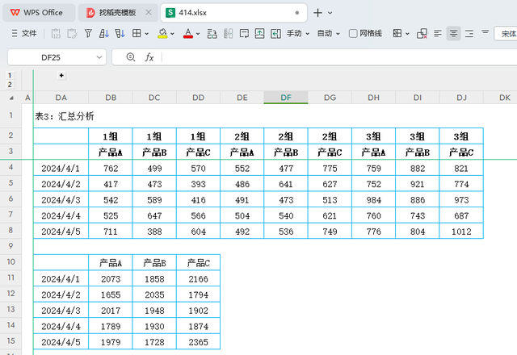517x355 pixels.
Task: Click into the formula bar input
Action: pos(339,57)
